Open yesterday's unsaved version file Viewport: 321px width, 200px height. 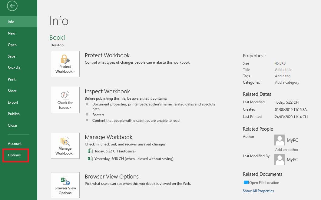tap(134, 158)
